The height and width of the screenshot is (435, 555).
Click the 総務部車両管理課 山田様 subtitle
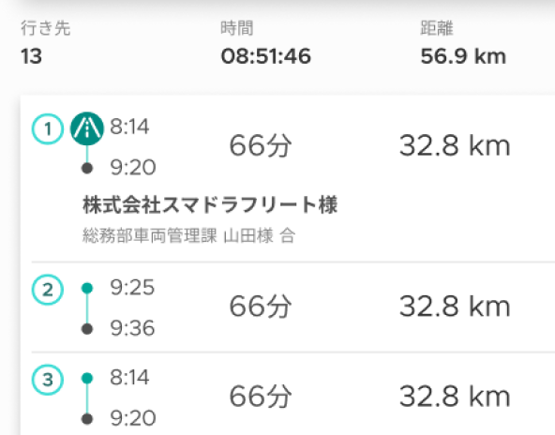tap(178, 235)
